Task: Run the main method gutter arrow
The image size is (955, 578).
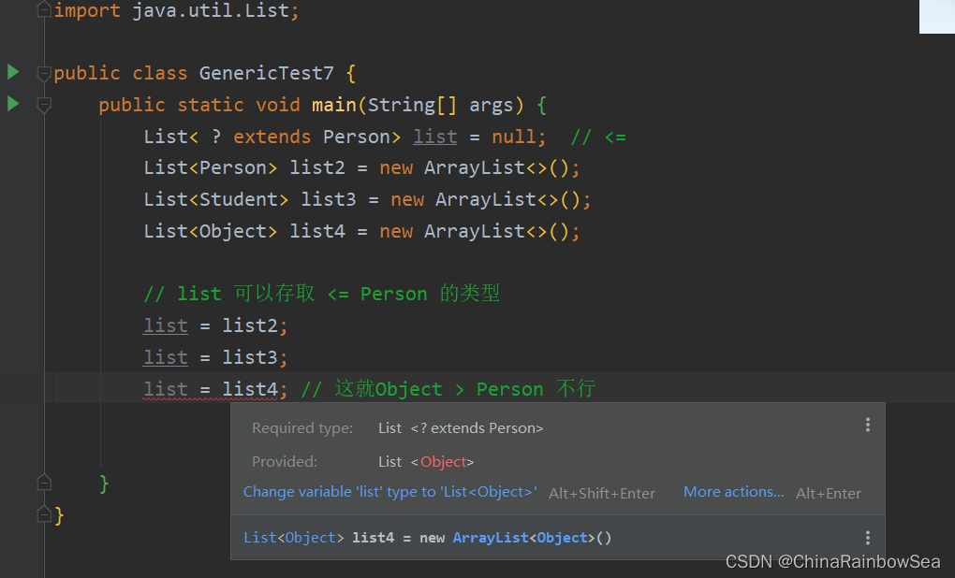Action: click(x=13, y=104)
